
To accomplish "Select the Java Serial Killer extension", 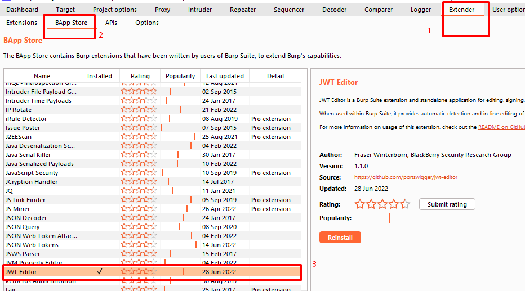I will 153,155.
